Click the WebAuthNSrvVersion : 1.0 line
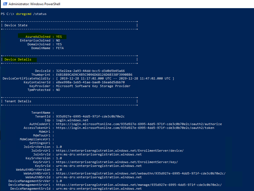The height and width of the screenshot is (191, 254). click(39, 170)
